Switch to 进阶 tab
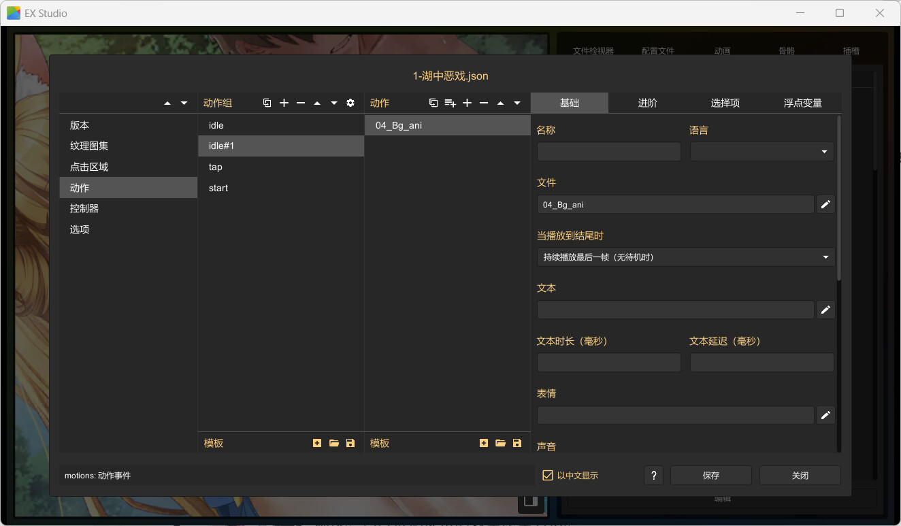 pos(647,103)
